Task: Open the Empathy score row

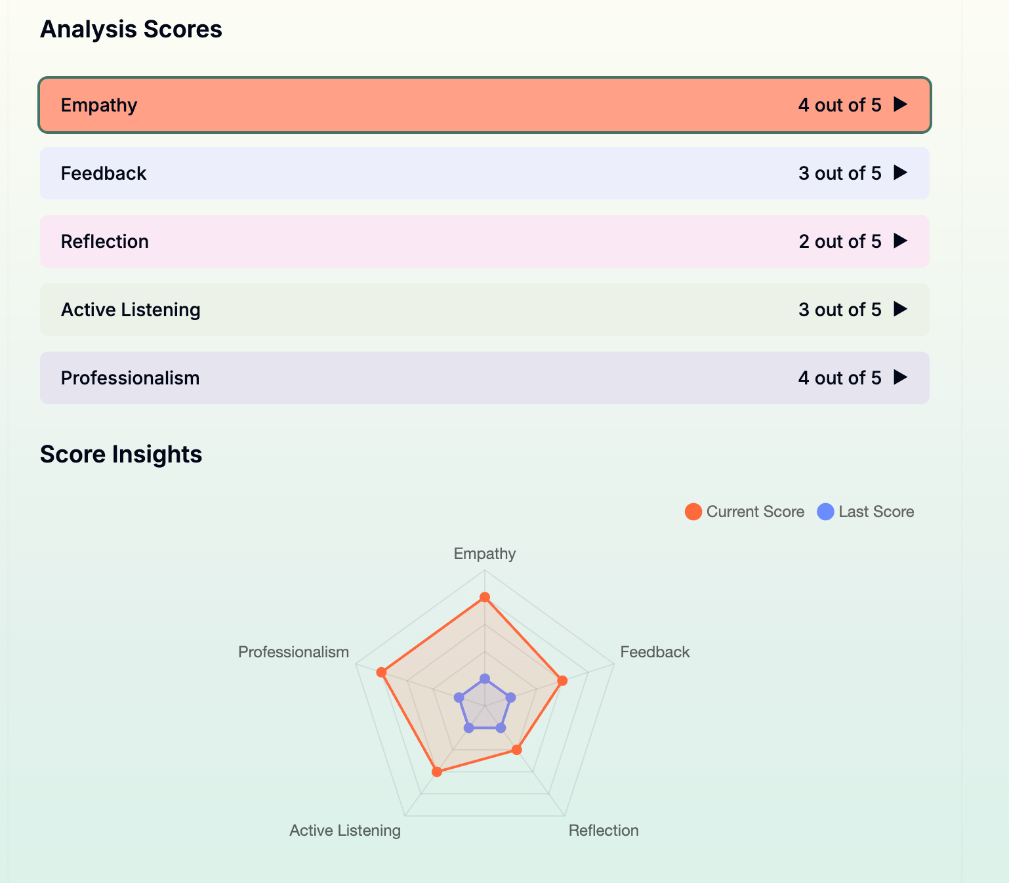Action: pyautogui.click(x=485, y=105)
